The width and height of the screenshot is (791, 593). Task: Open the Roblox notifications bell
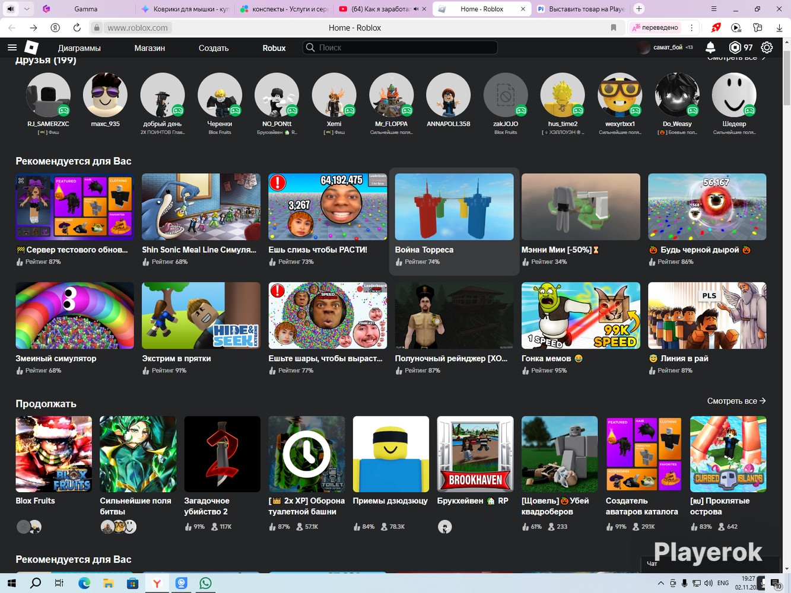tap(710, 47)
